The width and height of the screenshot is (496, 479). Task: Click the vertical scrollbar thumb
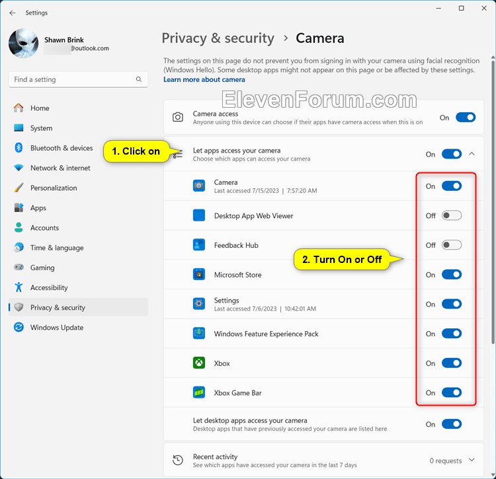point(493,202)
